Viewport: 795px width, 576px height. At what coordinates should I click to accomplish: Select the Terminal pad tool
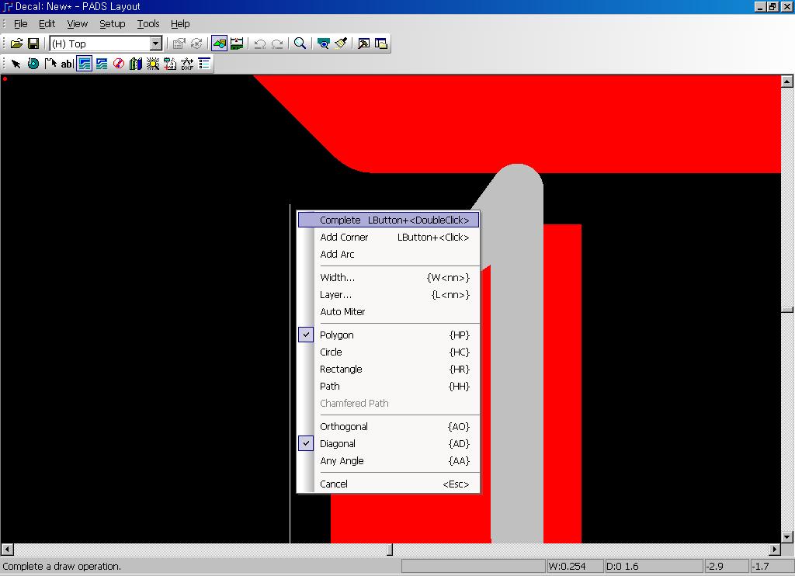coord(33,64)
